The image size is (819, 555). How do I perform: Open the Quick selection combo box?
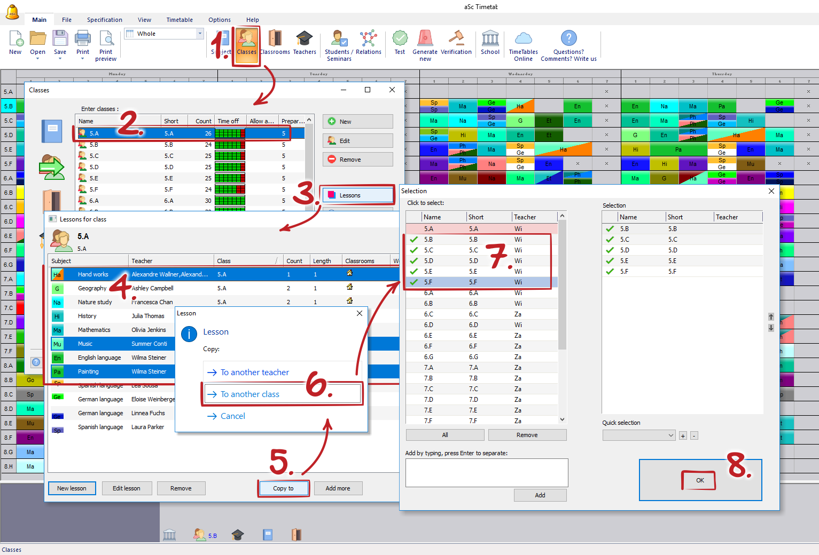[639, 435]
